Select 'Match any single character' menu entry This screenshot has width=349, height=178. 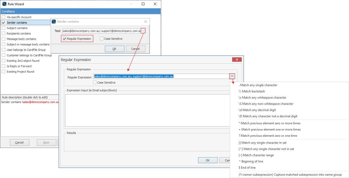pyautogui.click(x=258, y=85)
